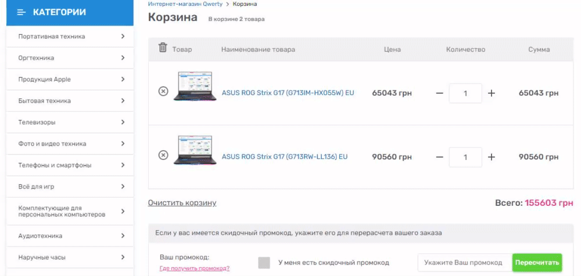Go to Интернет-магазин Qwerty breadcrumb

(x=185, y=4)
